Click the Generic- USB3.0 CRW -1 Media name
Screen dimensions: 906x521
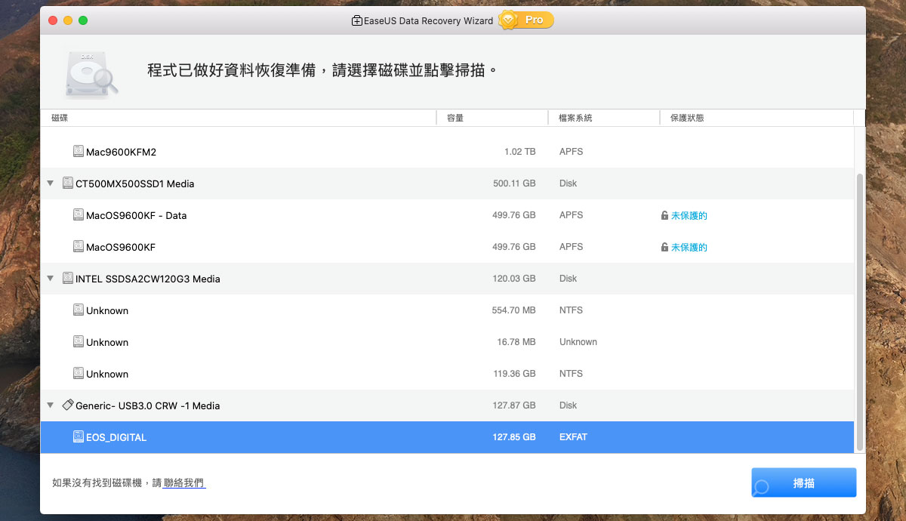pyautogui.click(x=148, y=405)
